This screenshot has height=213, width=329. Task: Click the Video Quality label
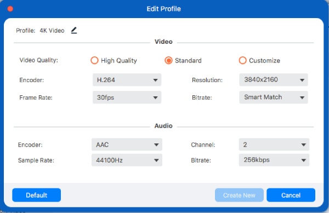click(38, 60)
